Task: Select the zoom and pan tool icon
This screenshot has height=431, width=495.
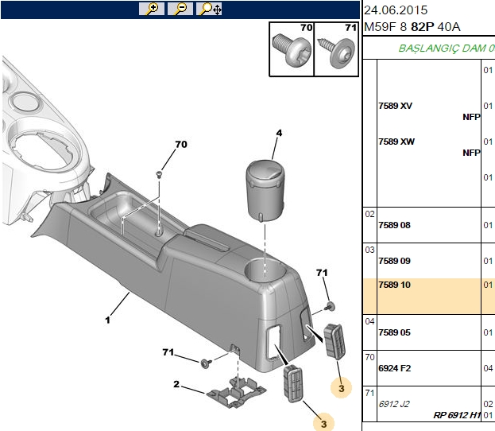Action: 209,9
